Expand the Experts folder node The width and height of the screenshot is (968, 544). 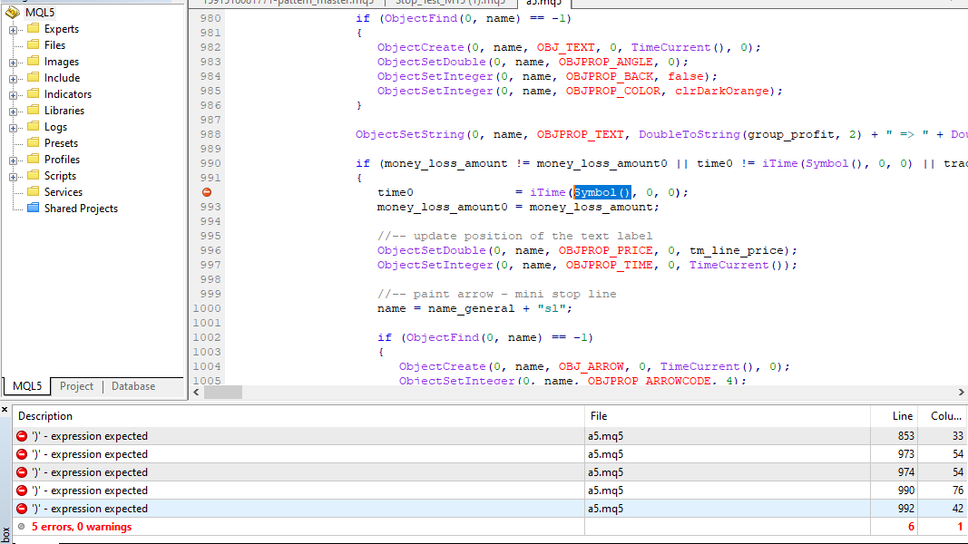coord(13,30)
